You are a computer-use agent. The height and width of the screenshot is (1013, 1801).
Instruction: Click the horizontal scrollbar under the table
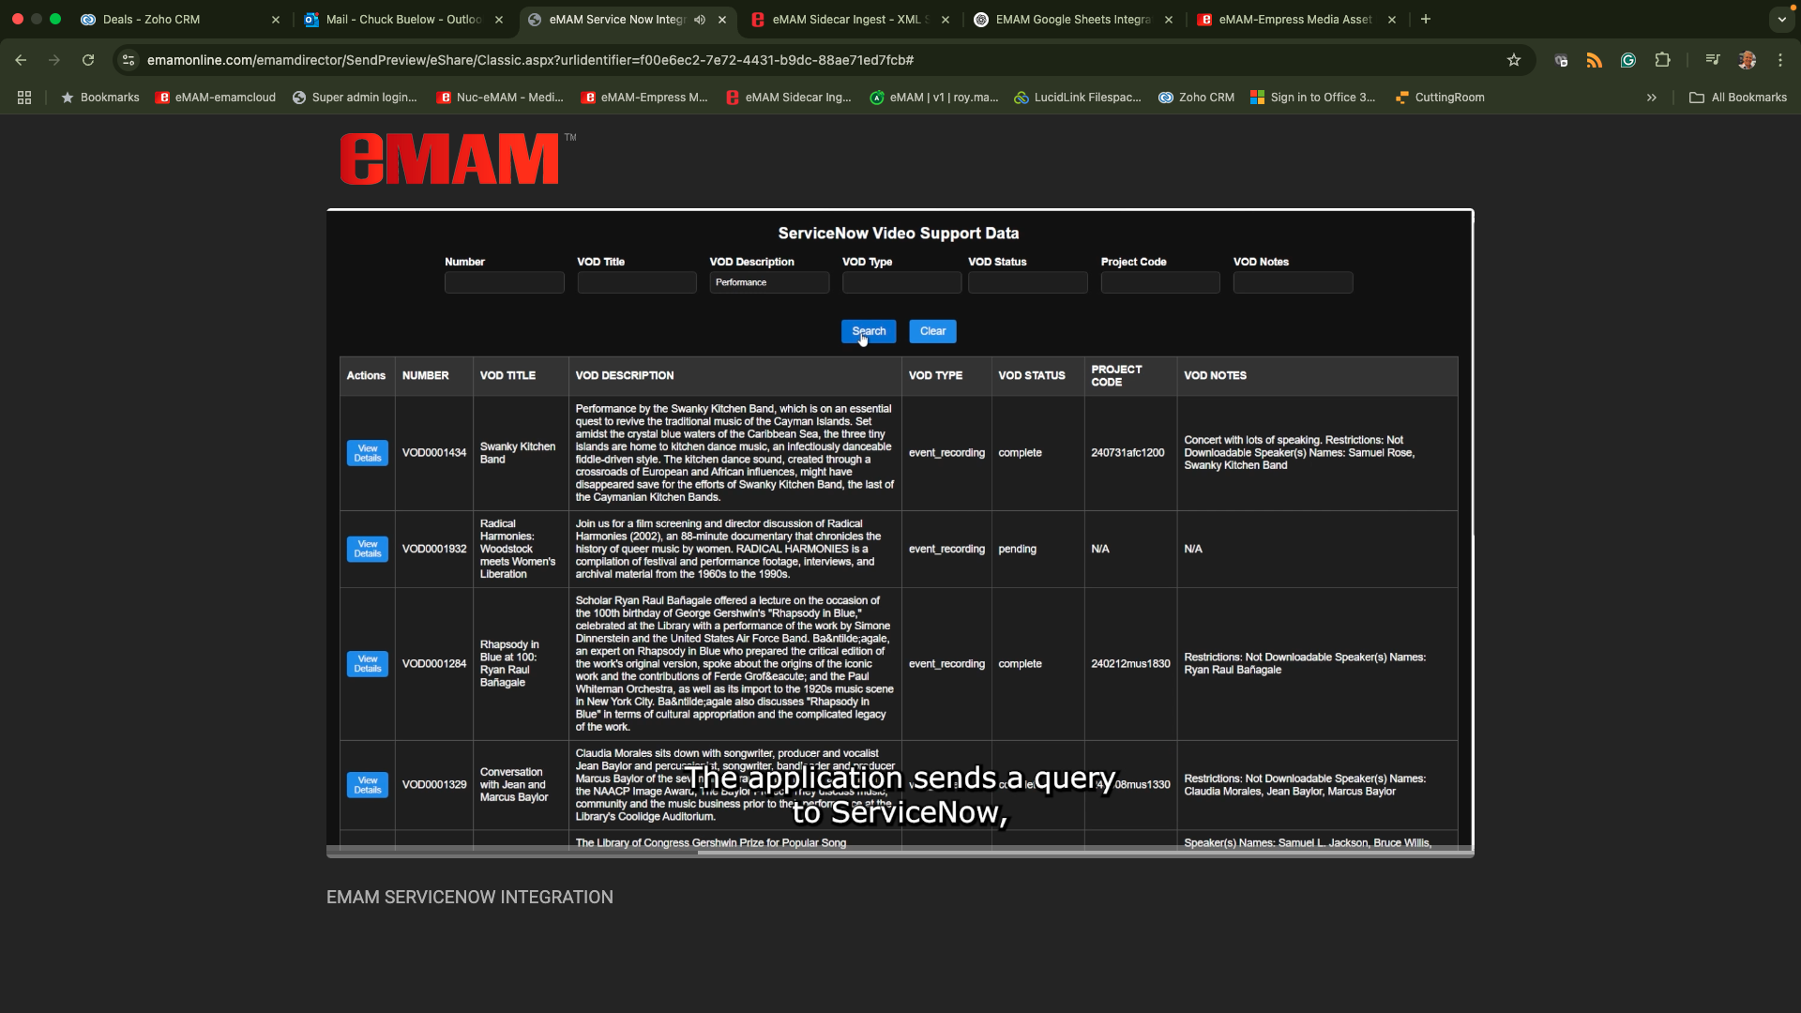(900, 852)
